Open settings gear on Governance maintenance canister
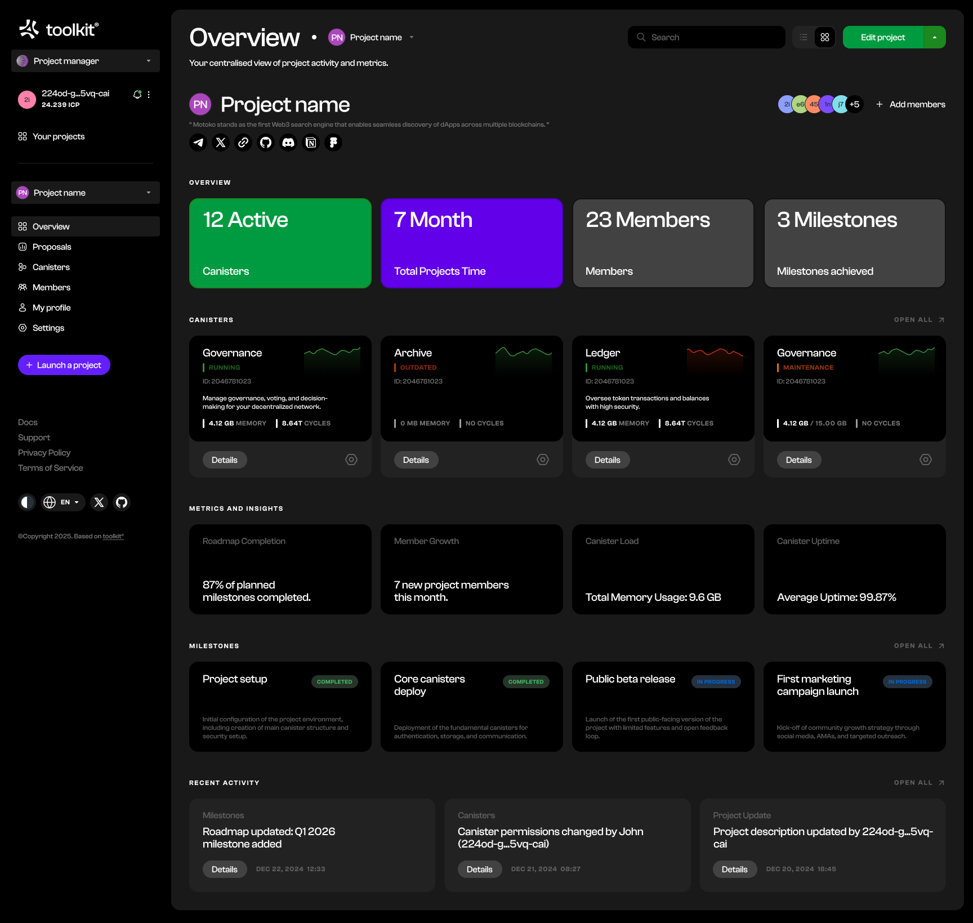 point(926,460)
